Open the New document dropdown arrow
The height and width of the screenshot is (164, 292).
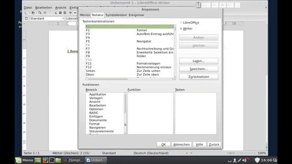click(x=30, y=13)
